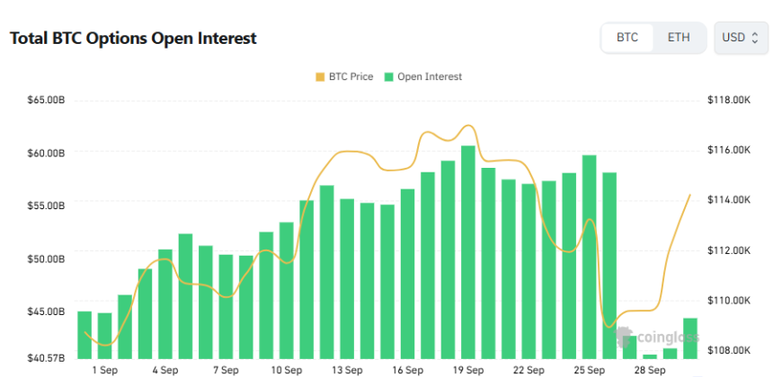
Task: Click the USD dropdown chevron arrow
Action: [x=756, y=38]
